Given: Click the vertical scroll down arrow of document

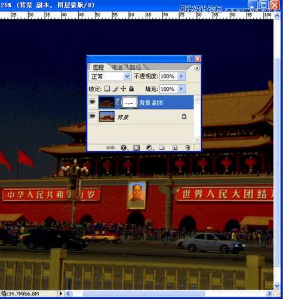Looking at the screenshot, I should 277,286.
